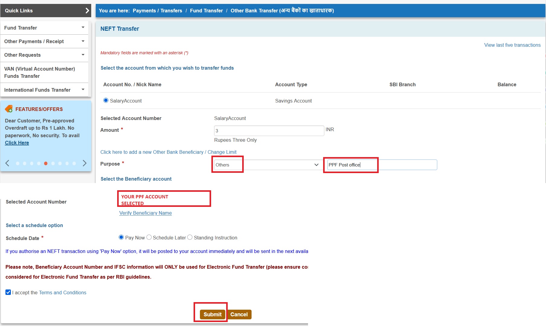Image resolution: width=546 pixels, height=335 pixels.
Task: Click the Quick Links arrow icon
Action: pos(87,11)
